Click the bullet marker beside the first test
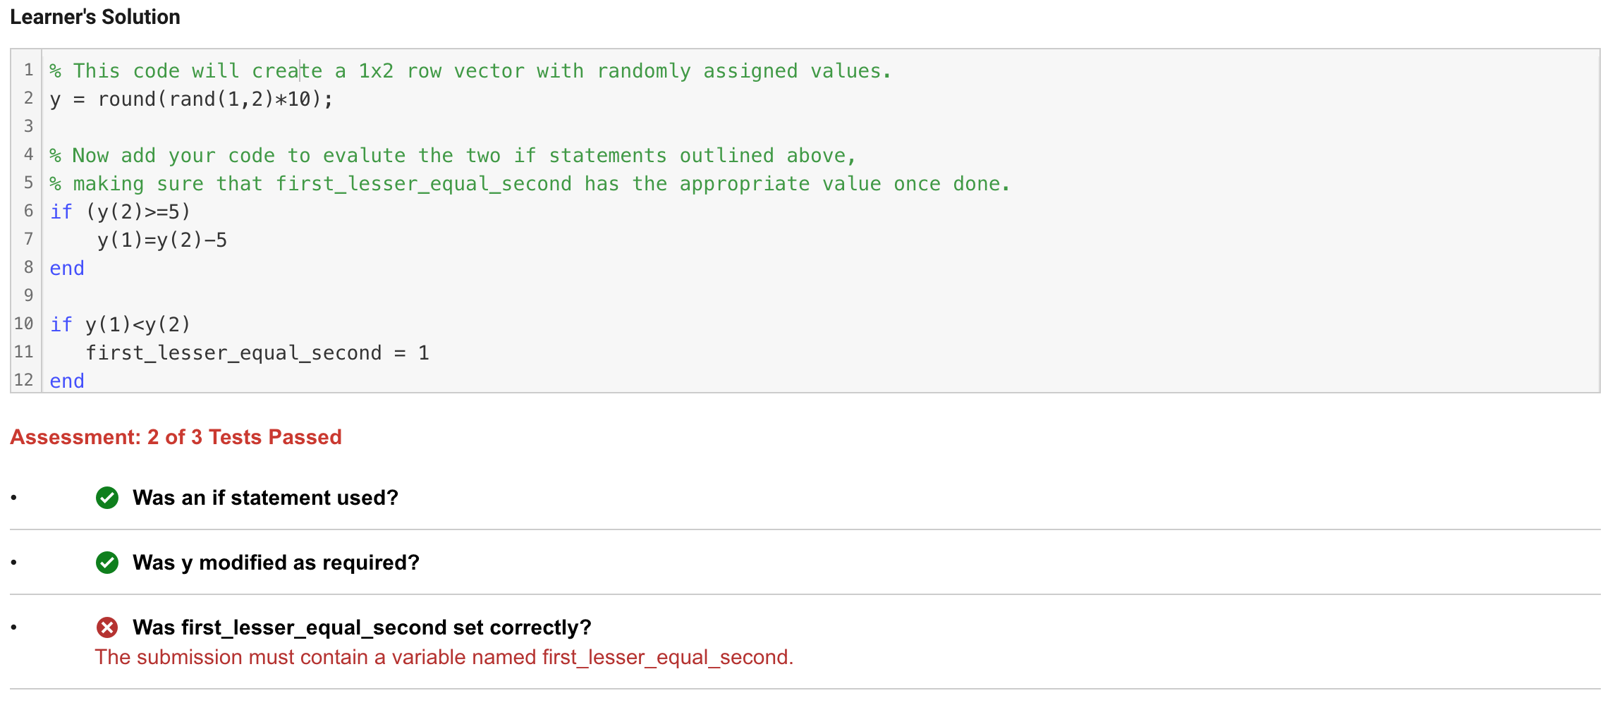Viewport: 1622px width, 705px height. [x=14, y=498]
